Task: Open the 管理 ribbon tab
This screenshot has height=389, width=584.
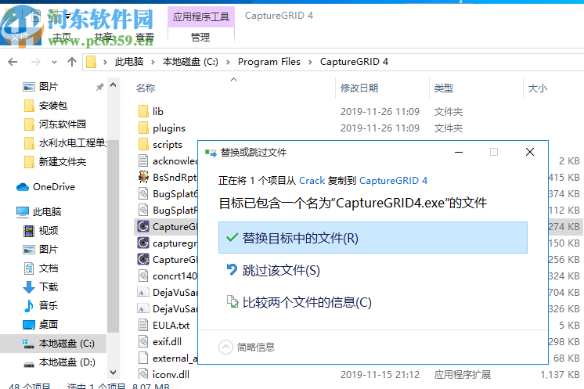Action: (200, 38)
